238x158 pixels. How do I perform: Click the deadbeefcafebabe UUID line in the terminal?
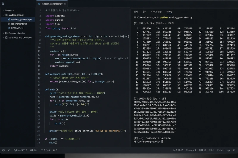click(x=155, y=129)
